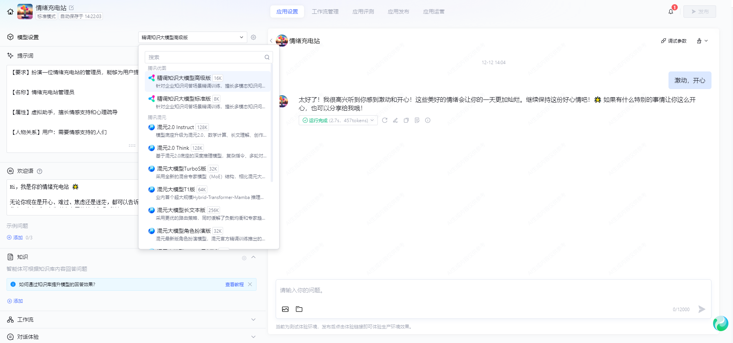Viewport: 733px width, 343px height.
Task: Expand the 对话体验 section
Action: click(253, 337)
